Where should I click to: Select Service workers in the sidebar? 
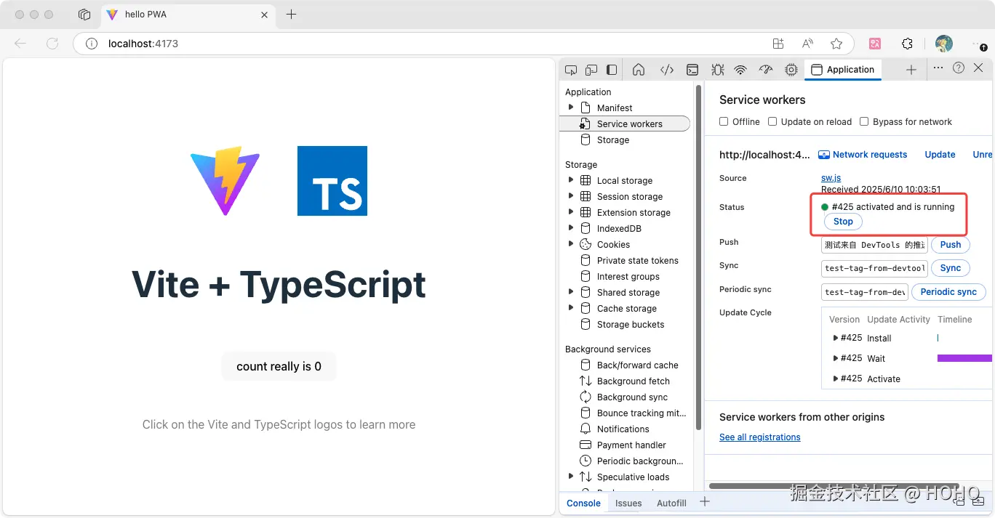tap(625, 124)
